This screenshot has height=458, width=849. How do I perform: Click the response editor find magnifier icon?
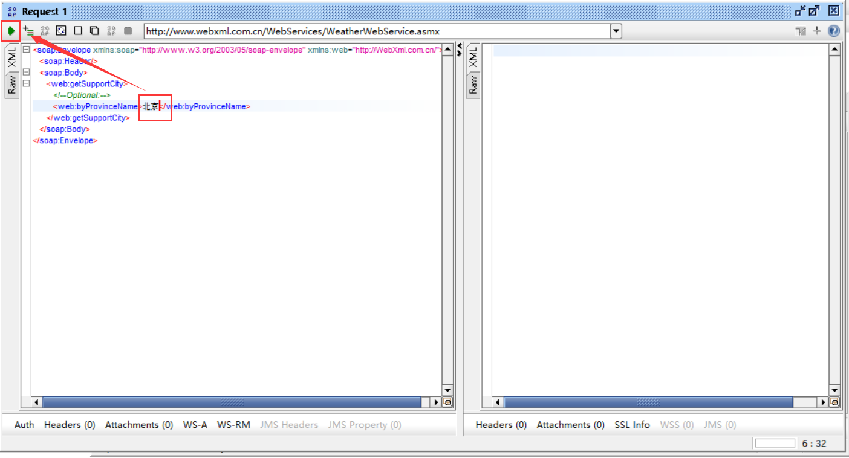coord(835,402)
